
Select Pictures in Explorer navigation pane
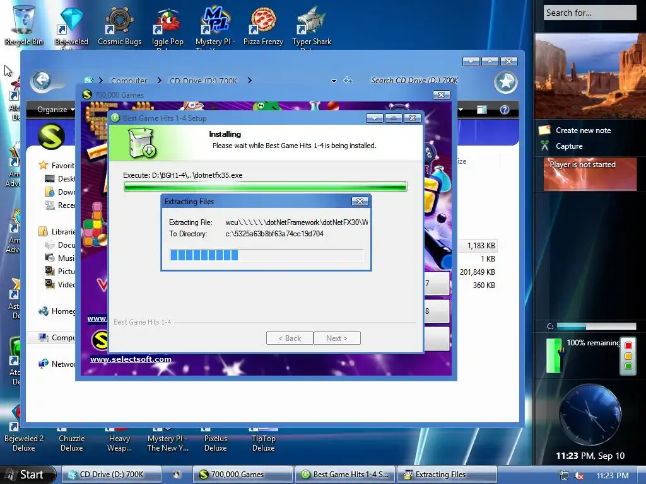[60, 271]
